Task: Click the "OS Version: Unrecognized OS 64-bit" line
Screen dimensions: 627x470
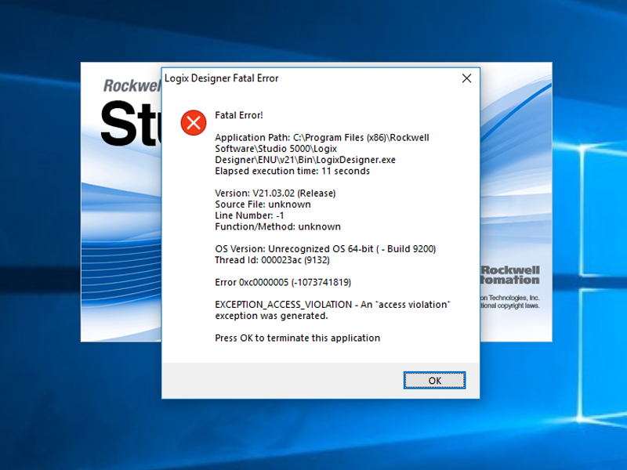Action: coord(325,249)
